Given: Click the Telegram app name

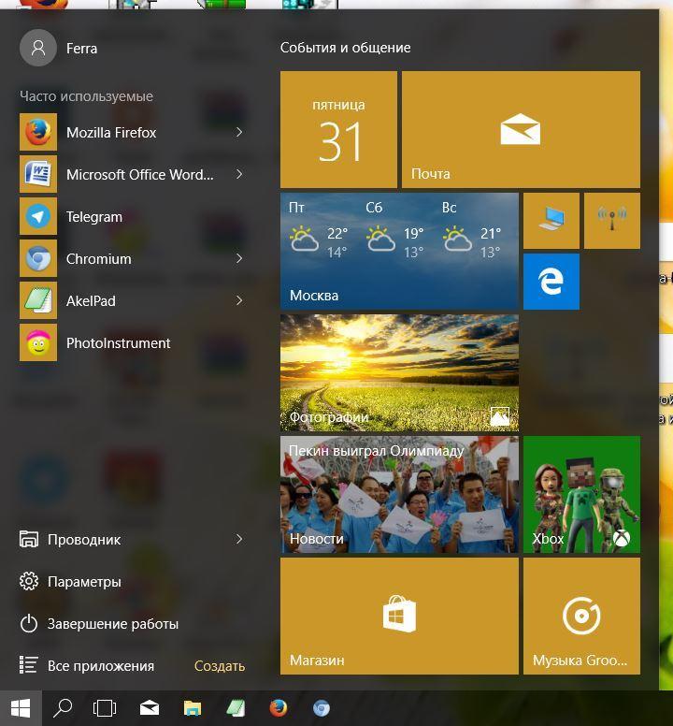Looking at the screenshot, I should pyautogui.click(x=94, y=217).
